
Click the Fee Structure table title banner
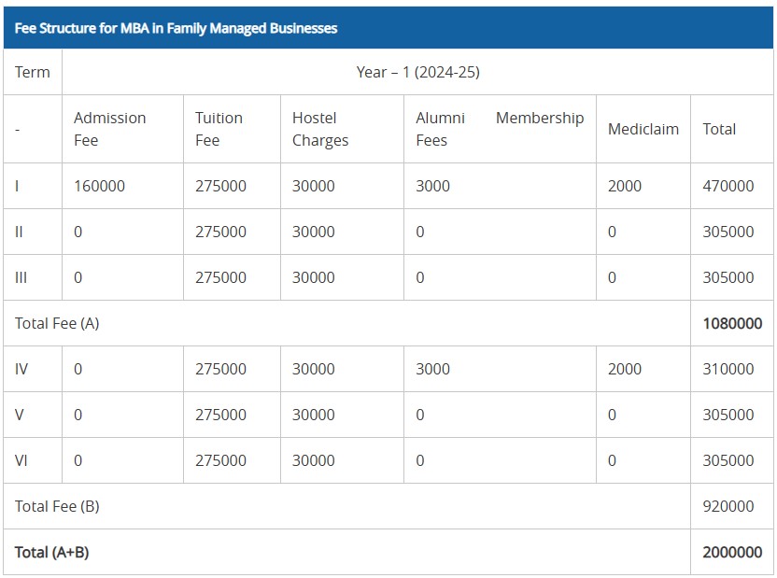pos(176,28)
